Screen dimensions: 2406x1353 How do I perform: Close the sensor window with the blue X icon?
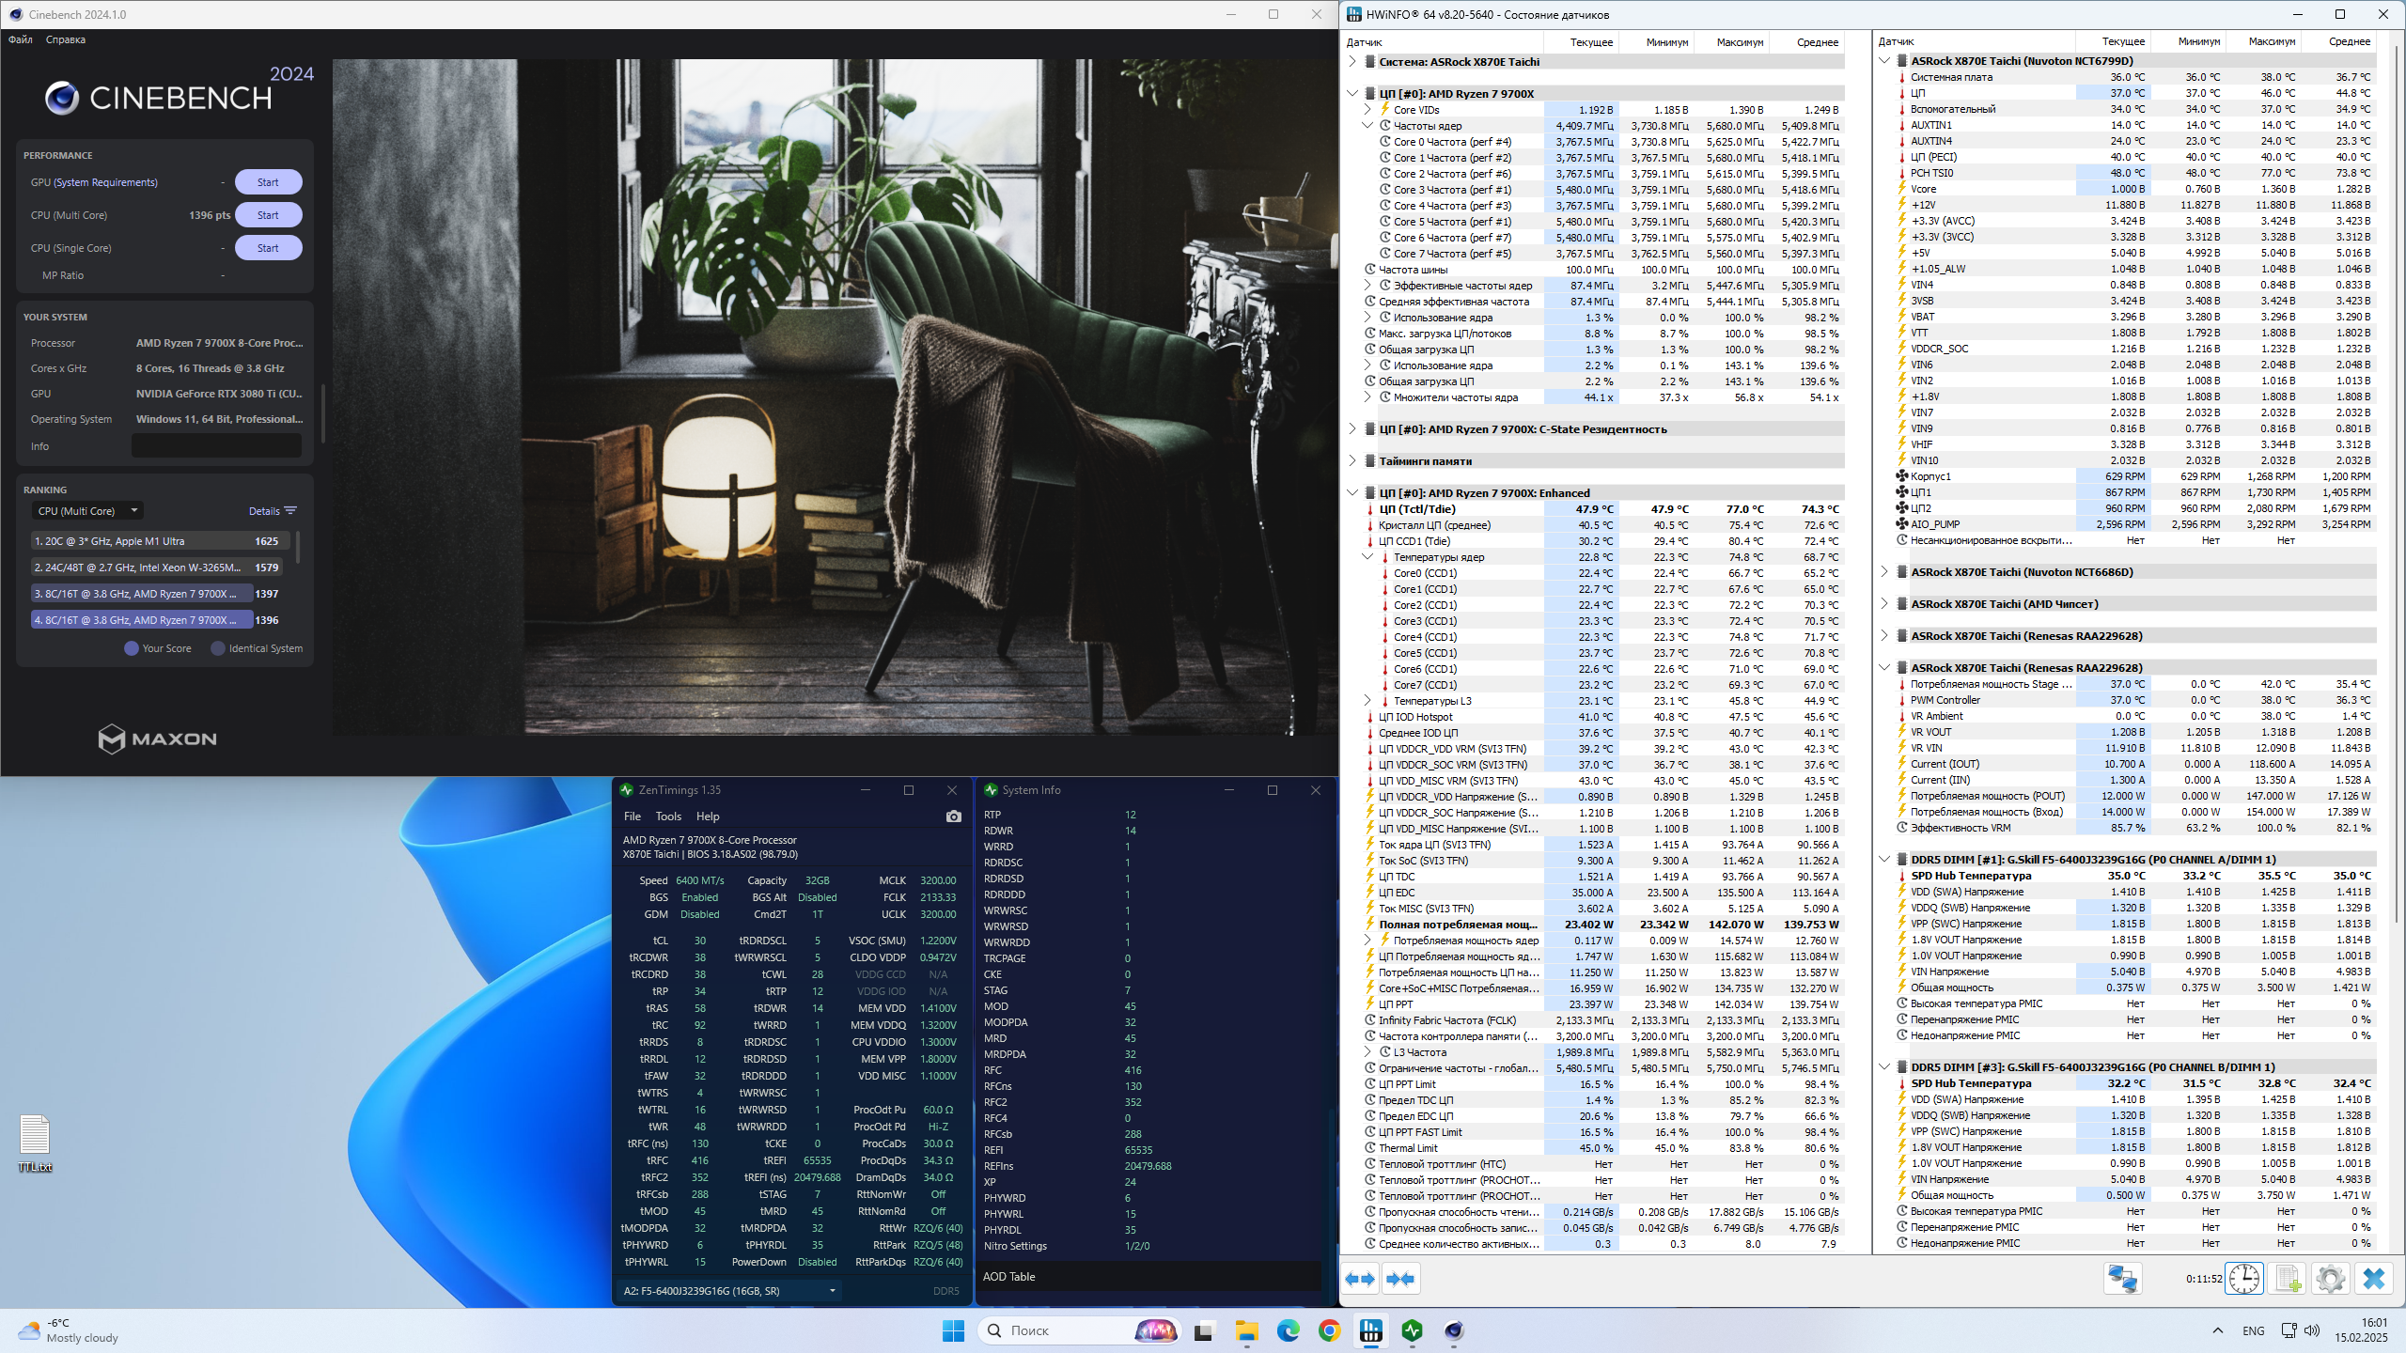pyautogui.click(x=2374, y=1279)
